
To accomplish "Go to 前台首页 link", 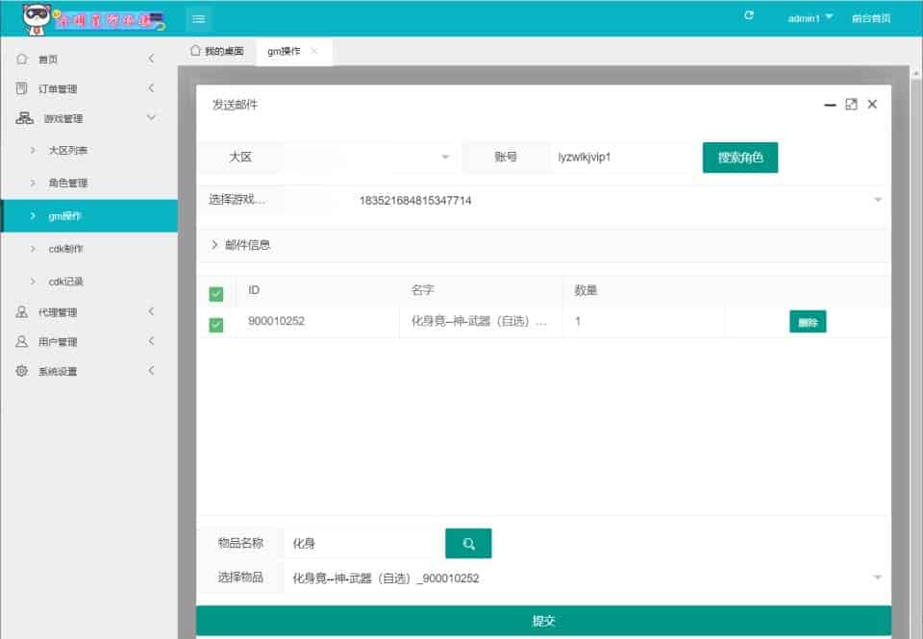I will pos(871,18).
